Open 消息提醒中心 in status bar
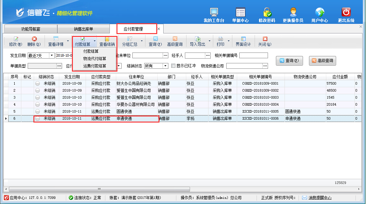The height and width of the screenshot is (204, 366). 320,198
